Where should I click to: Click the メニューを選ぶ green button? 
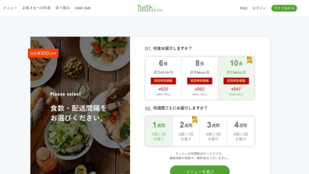pos(200,170)
